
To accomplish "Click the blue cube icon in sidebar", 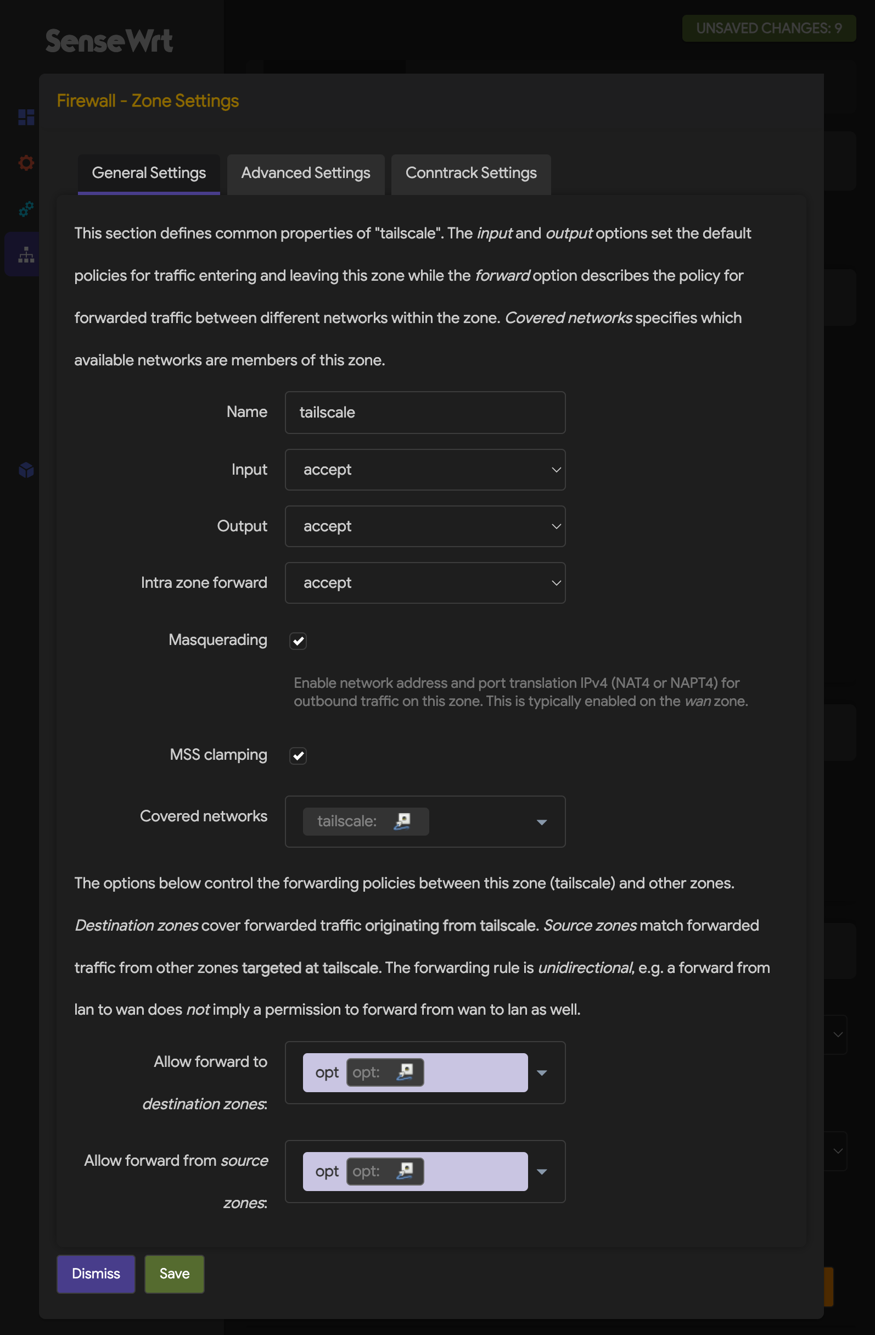I will coord(26,470).
